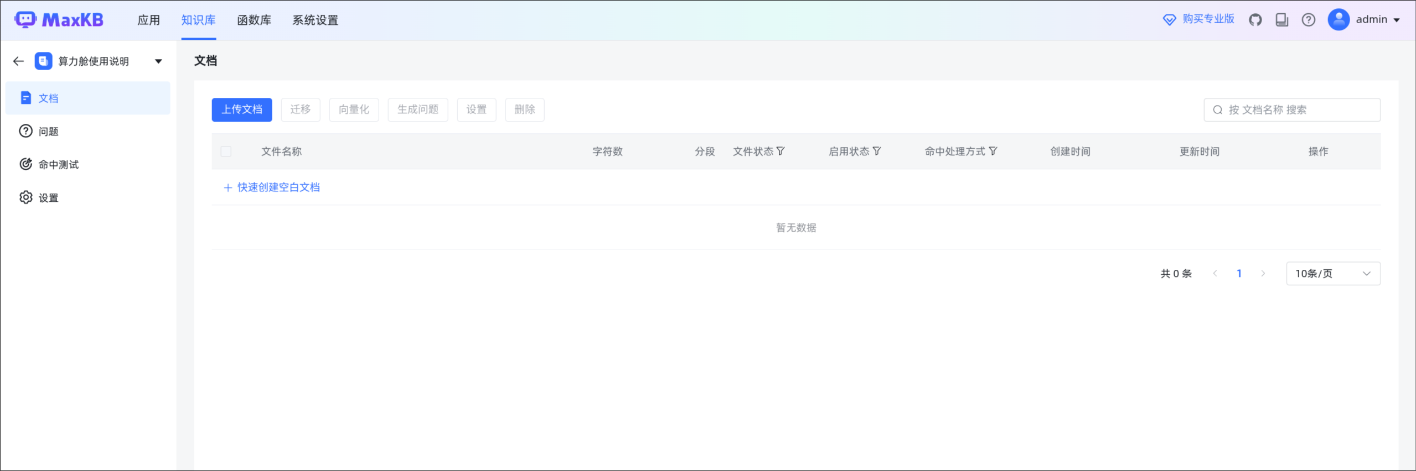
Task: Click the 设置 sidebar gear icon
Action: coord(25,197)
